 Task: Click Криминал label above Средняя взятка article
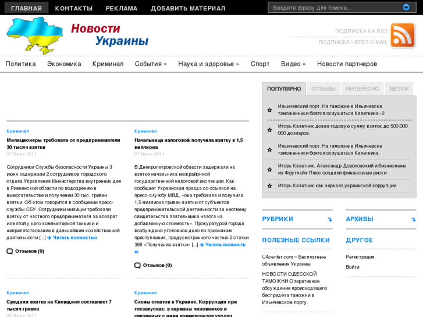click(17, 293)
